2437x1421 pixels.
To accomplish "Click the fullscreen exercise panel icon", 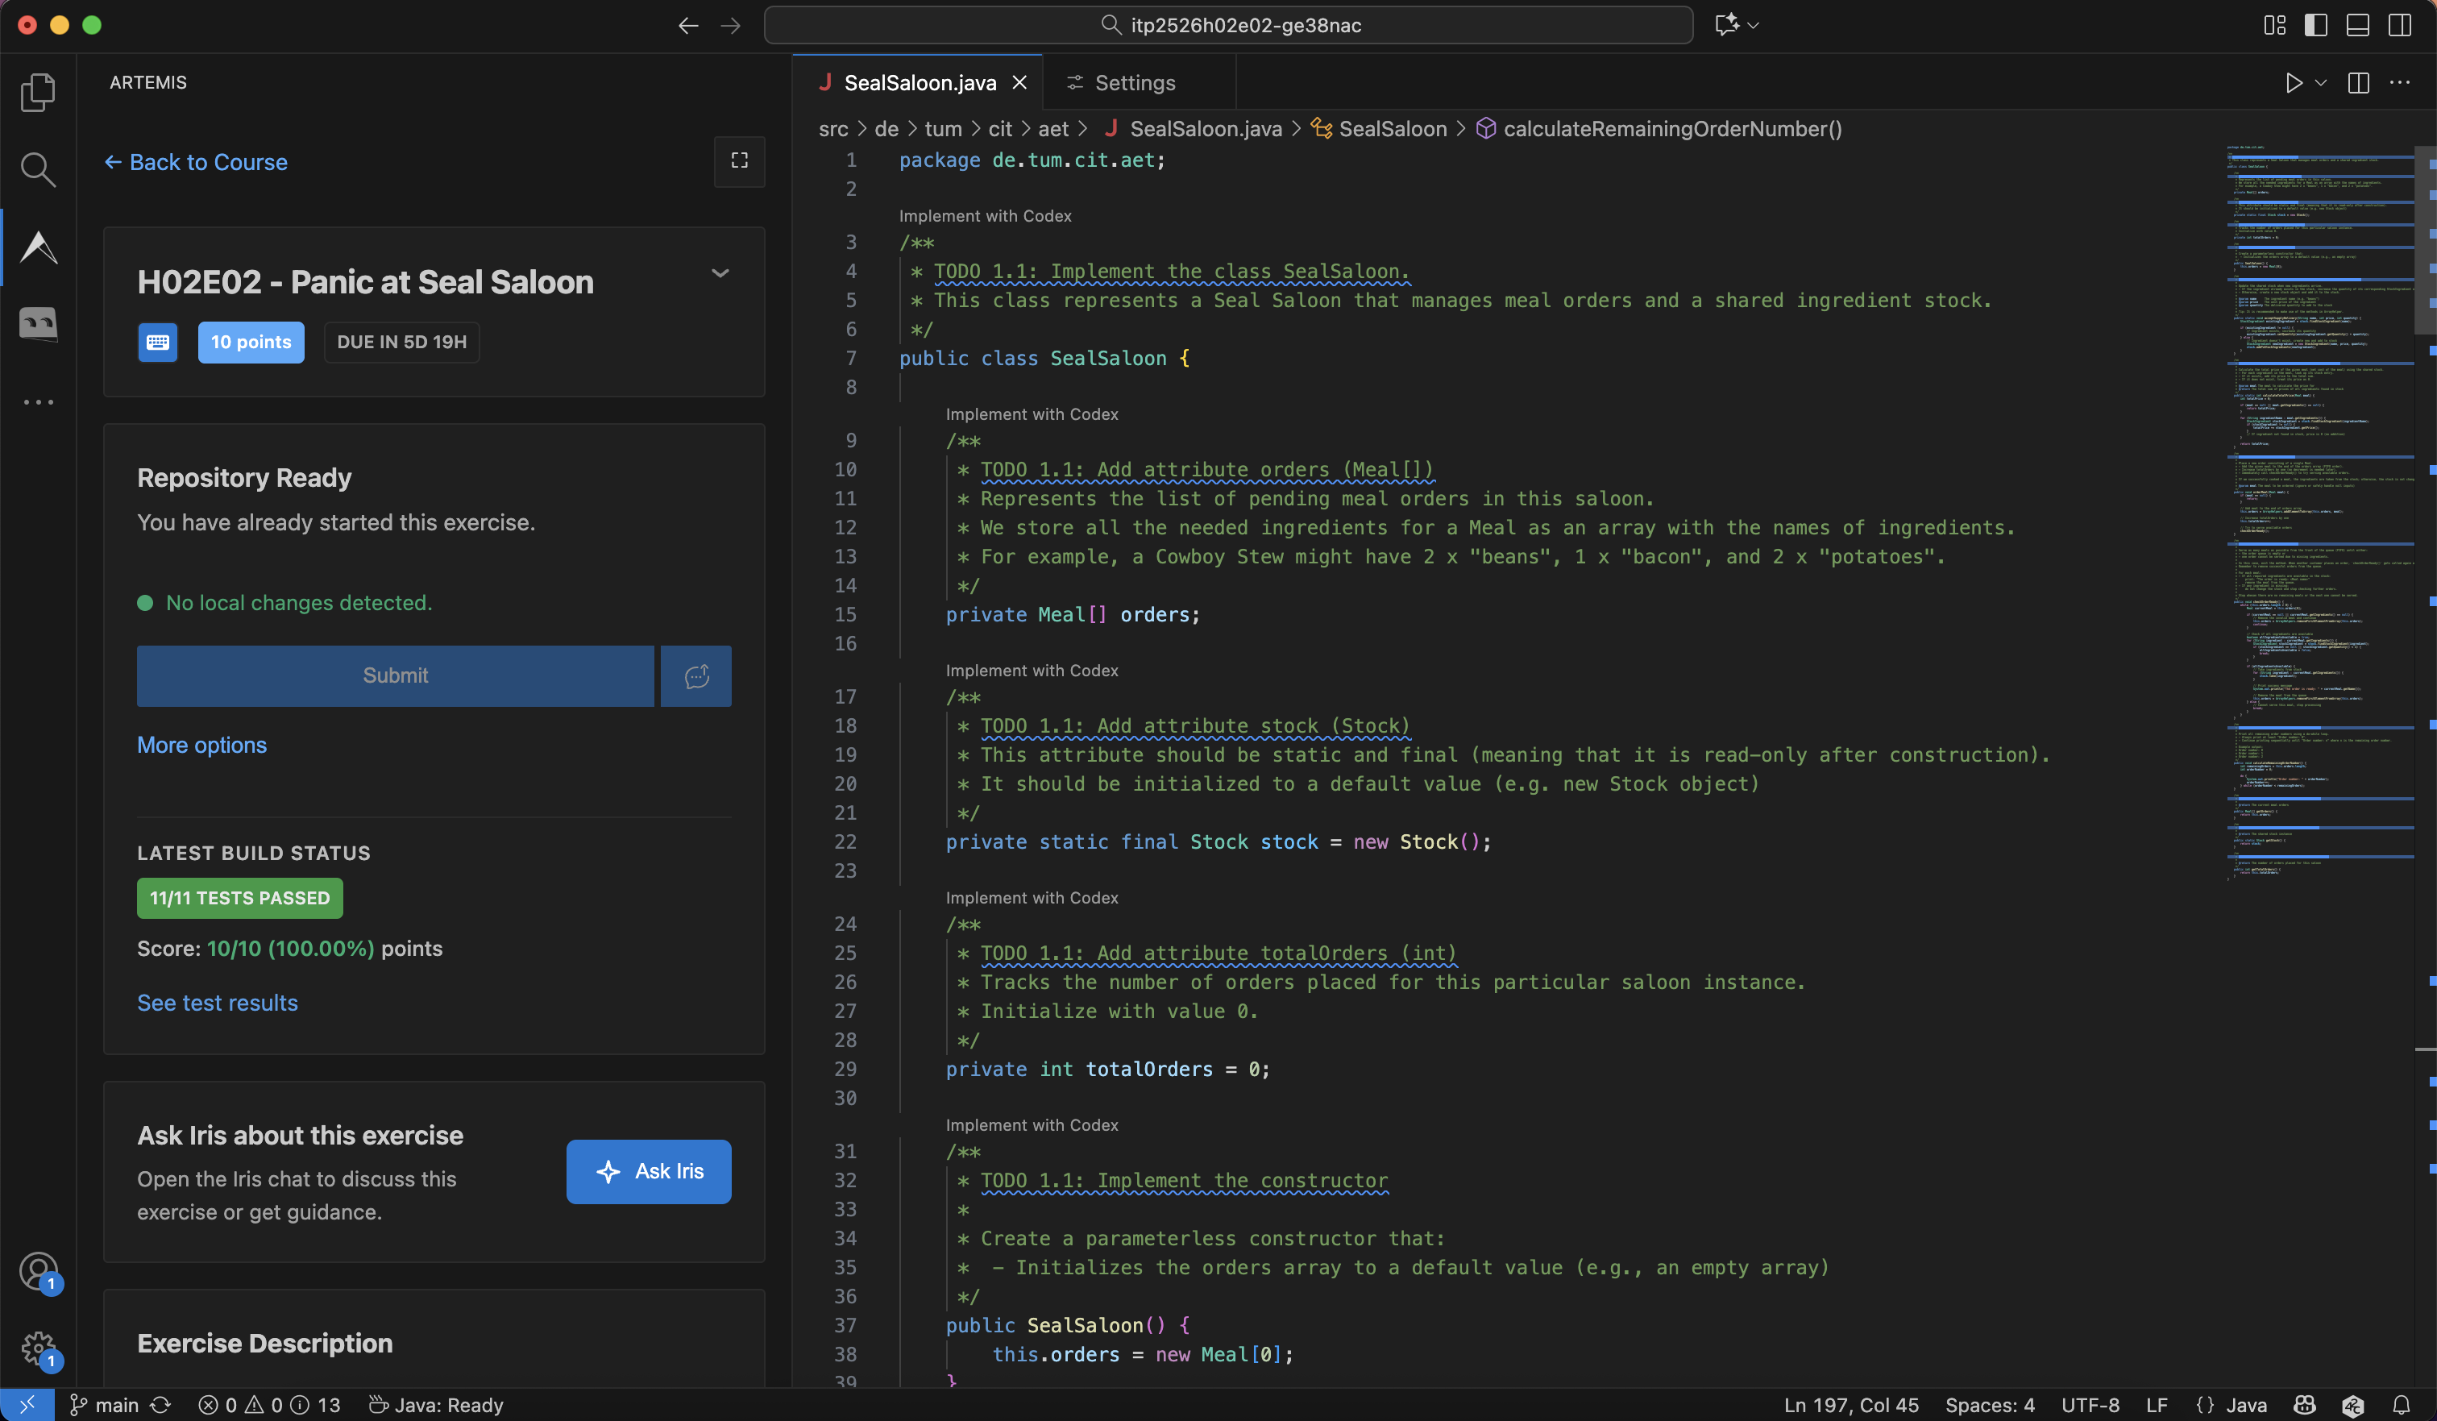I will 740,160.
